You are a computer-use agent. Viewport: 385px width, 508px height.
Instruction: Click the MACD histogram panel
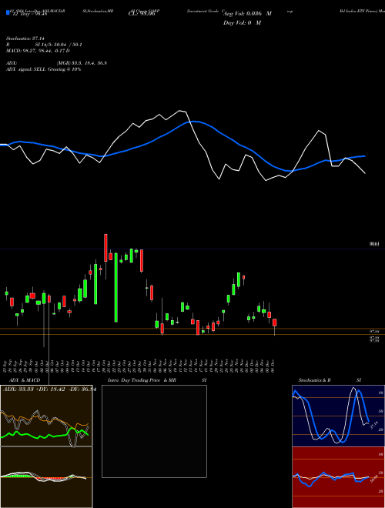coord(46,477)
